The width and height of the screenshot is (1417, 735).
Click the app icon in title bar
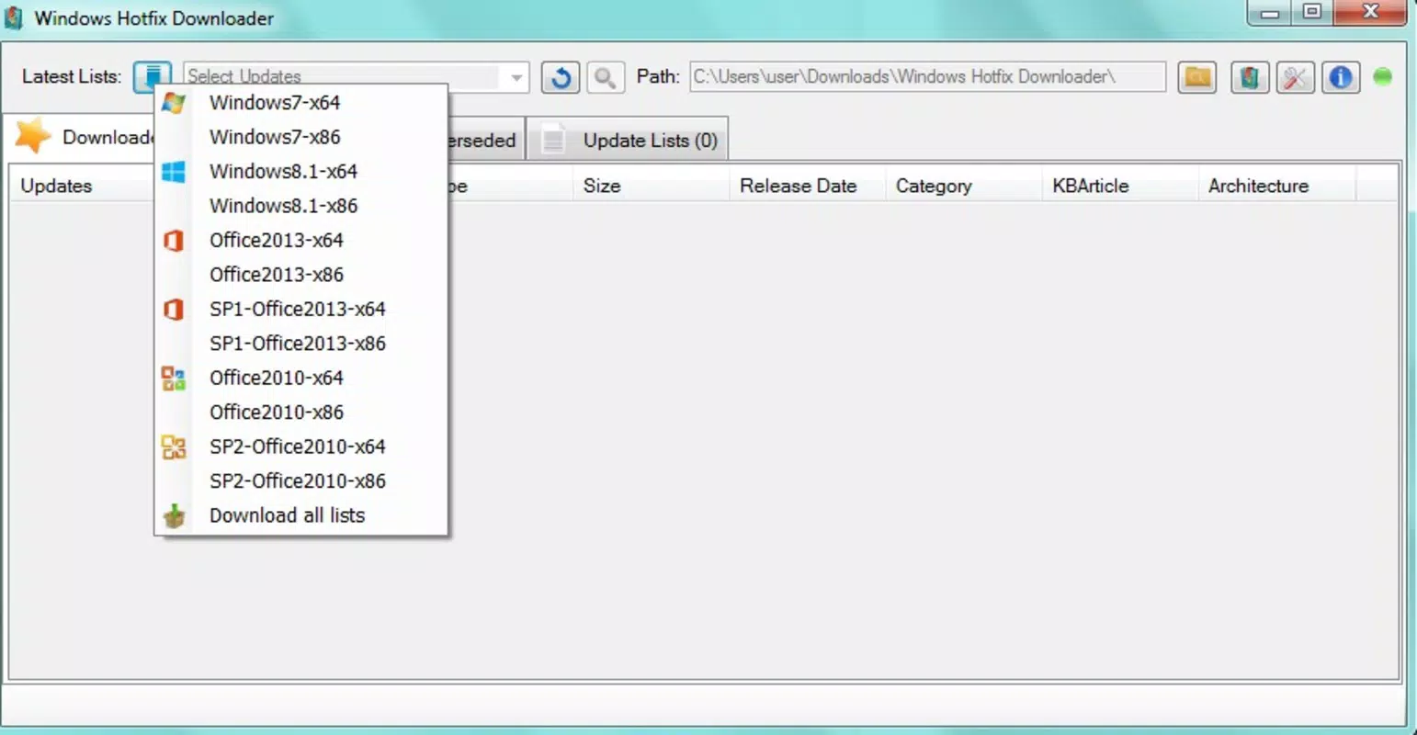click(14, 17)
